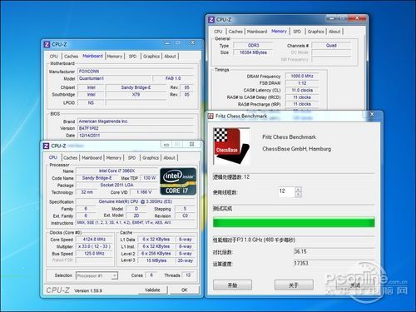The height and width of the screenshot is (312, 416).
Task: Click the 130 W Max TDP value
Action: coord(149,178)
